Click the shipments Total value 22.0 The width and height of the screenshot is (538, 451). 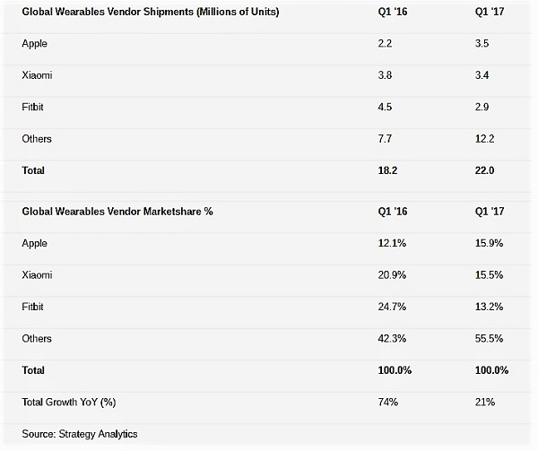[485, 170]
